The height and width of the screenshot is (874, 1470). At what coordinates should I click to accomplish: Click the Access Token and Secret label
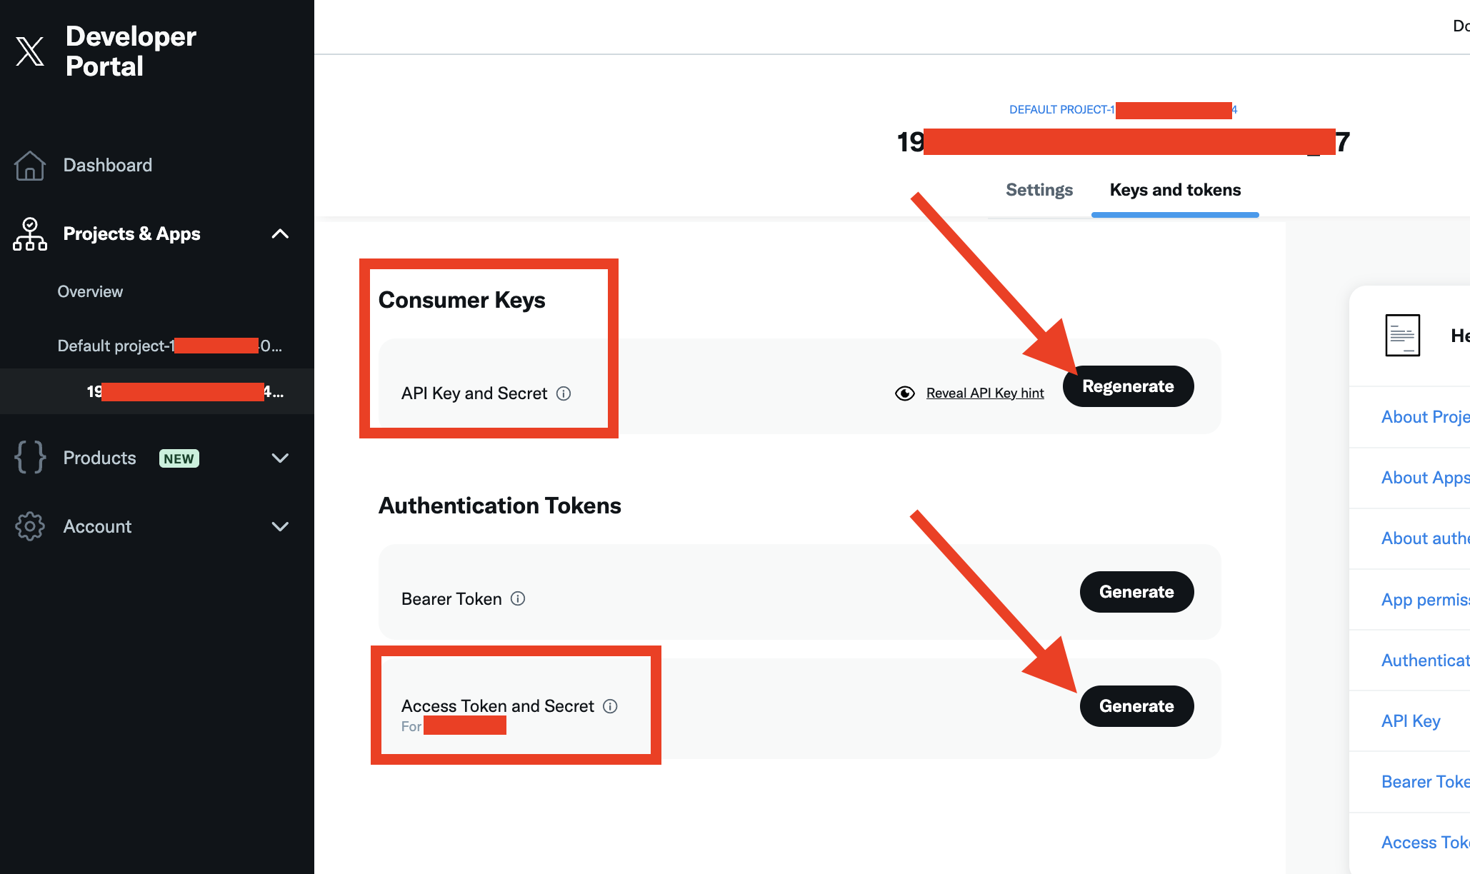498,706
